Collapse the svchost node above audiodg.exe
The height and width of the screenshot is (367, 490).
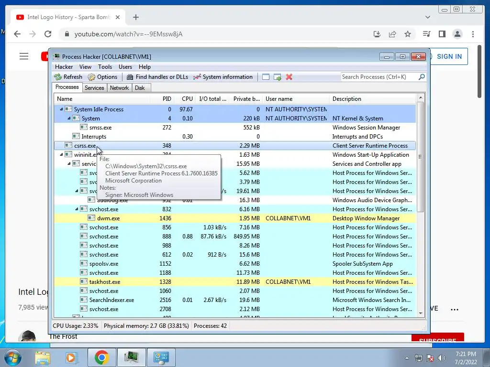77,191
